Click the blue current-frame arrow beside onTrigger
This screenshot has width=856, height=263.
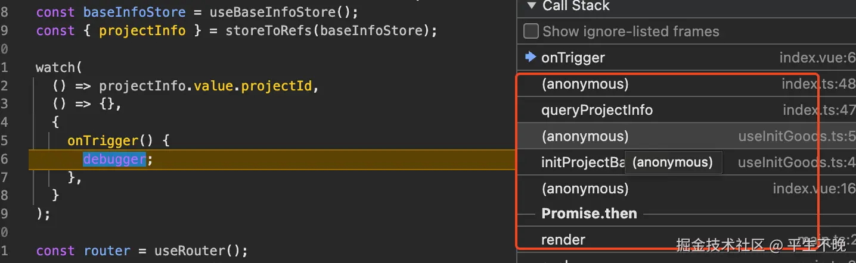pyautogui.click(x=530, y=57)
